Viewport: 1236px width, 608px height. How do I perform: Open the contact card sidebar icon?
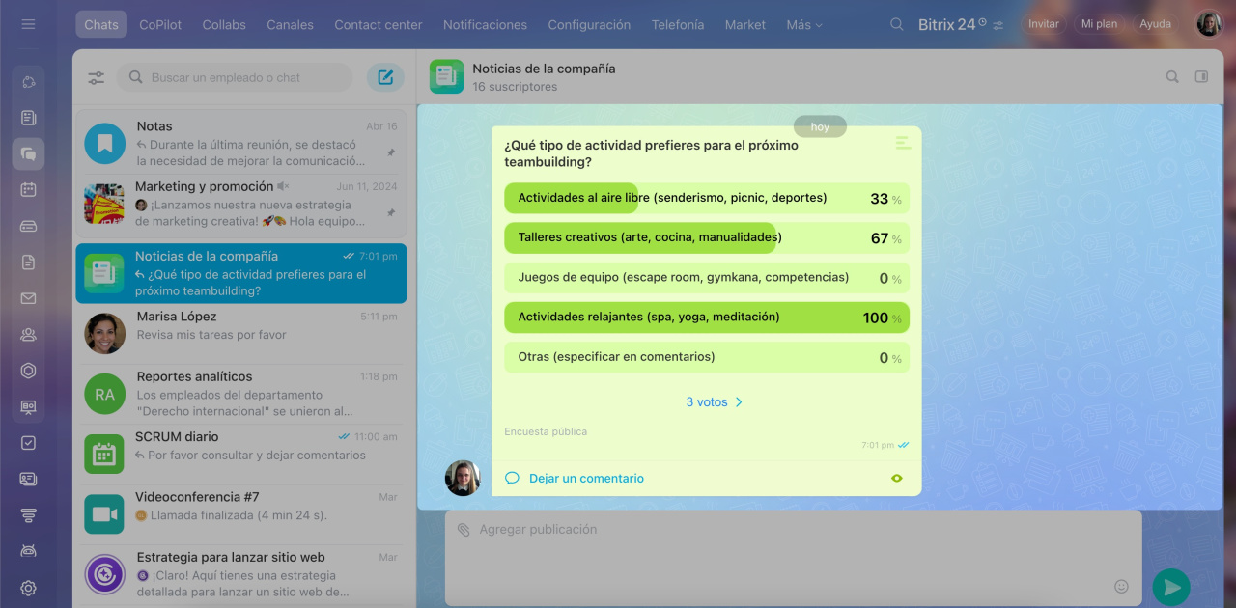[x=28, y=479]
